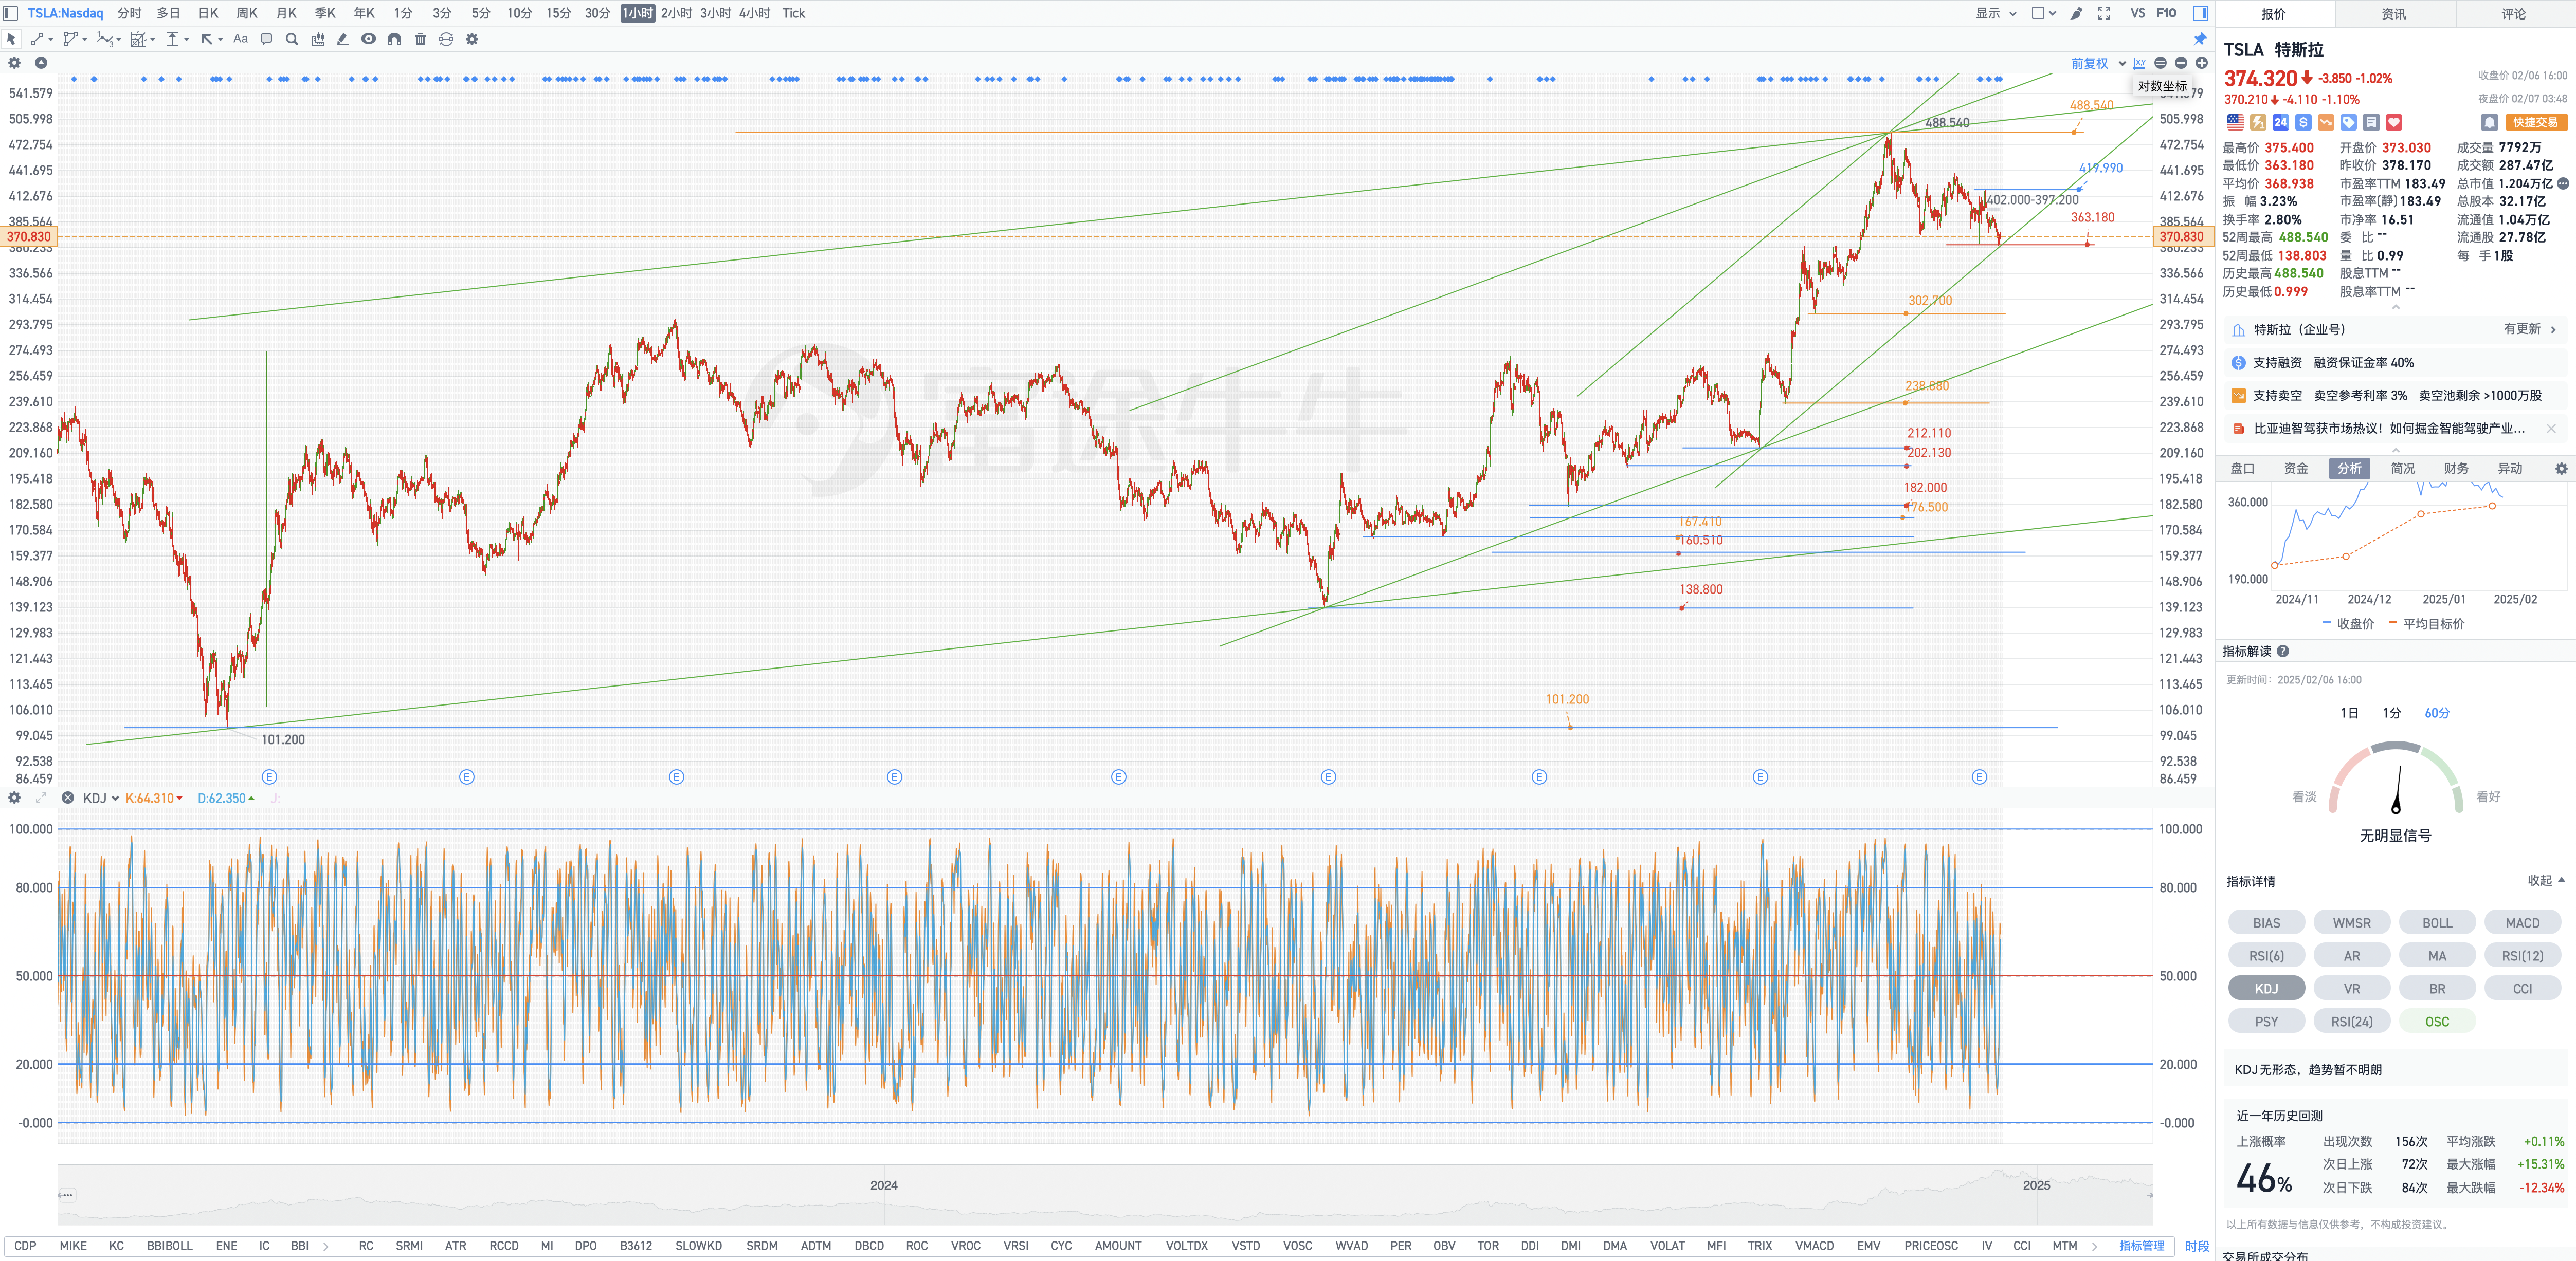Click the 24-hour trading badge

2280,122
